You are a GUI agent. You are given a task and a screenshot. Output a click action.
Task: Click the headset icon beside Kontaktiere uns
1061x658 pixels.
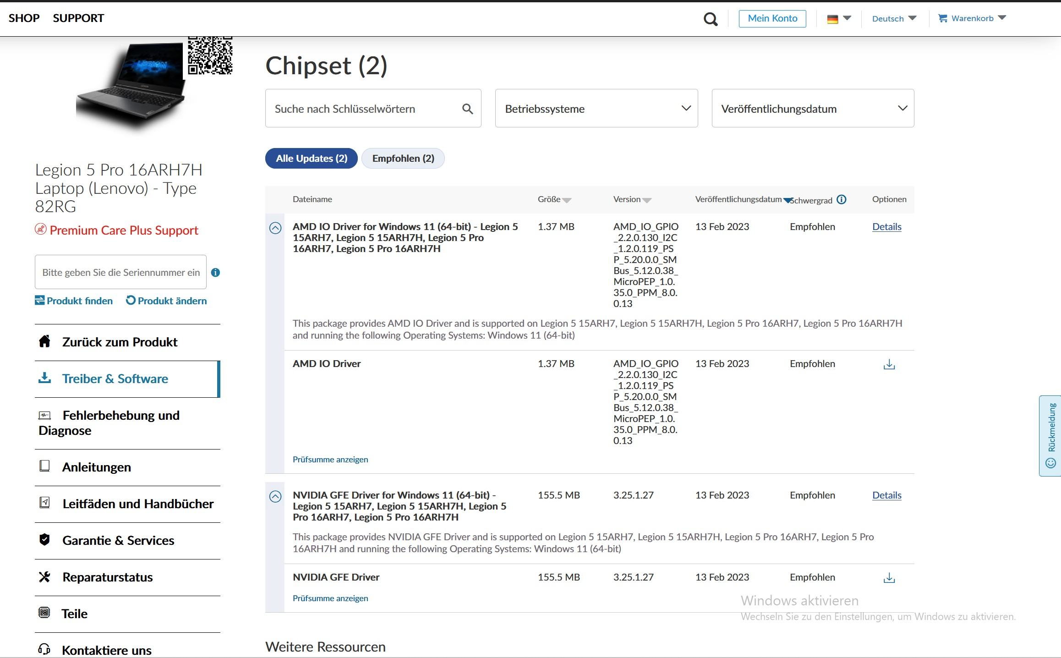[44, 649]
